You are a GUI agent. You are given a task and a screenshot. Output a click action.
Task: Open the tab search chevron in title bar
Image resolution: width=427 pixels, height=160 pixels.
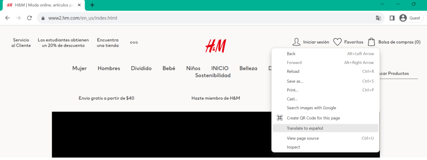click(382, 4)
